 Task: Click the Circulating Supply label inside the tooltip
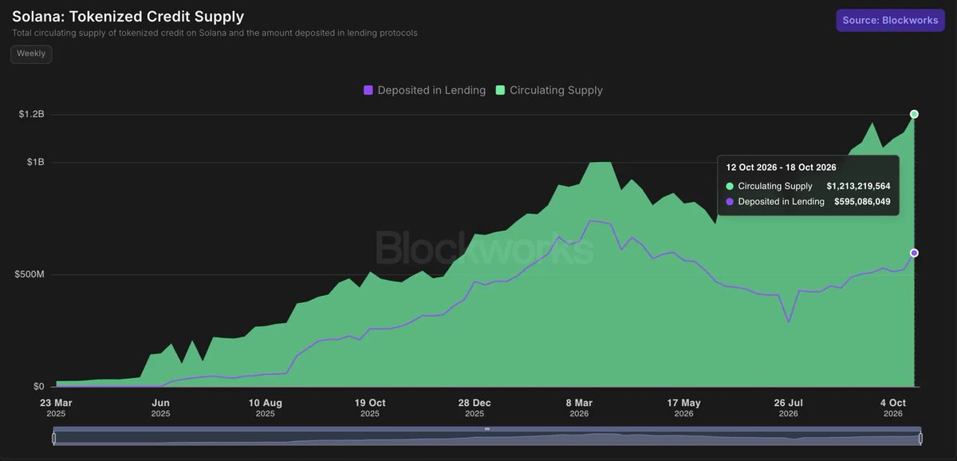click(775, 186)
